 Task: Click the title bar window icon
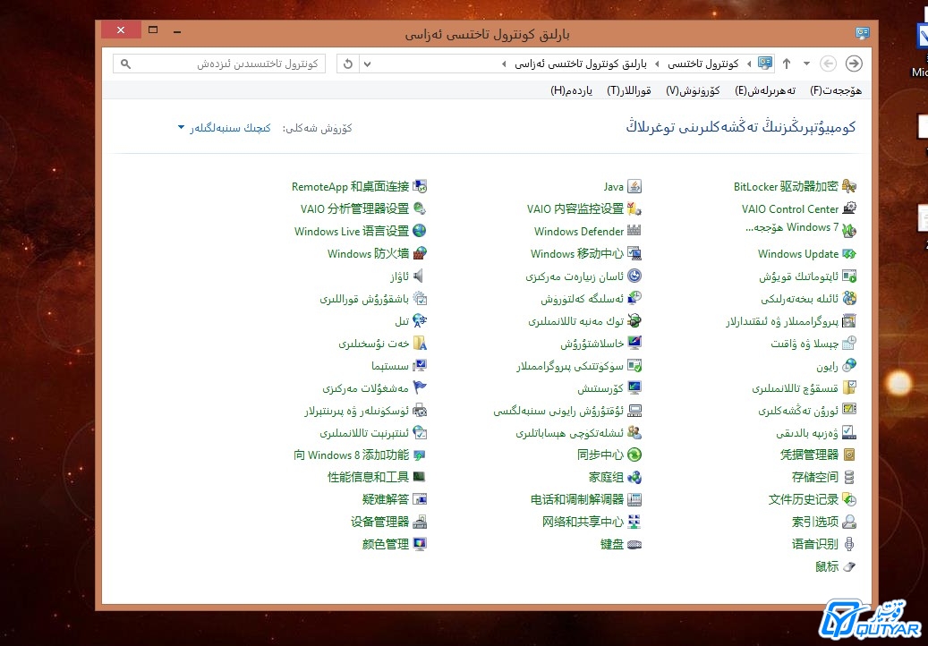click(863, 33)
